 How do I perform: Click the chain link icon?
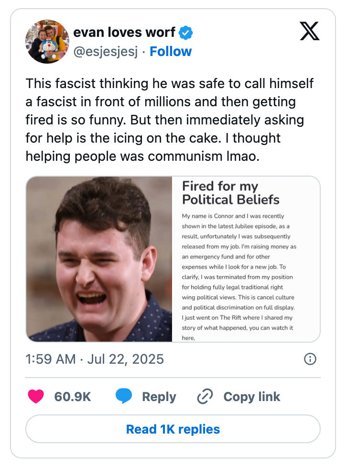(205, 396)
